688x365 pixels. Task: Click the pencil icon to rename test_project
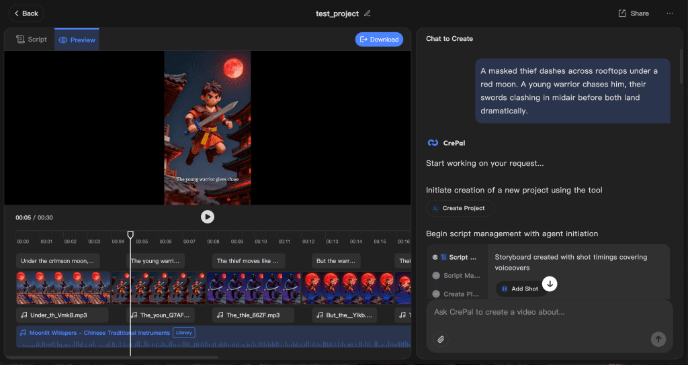point(367,13)
